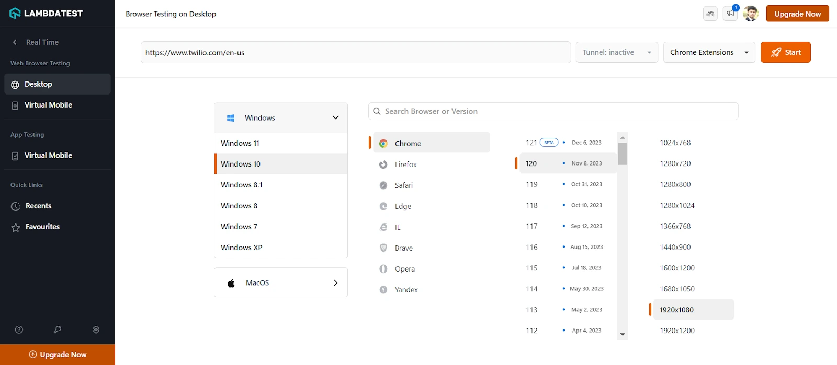Click Upgrade Now in the top header
Image resolution: width=837 pixels, height=365 pixels.
click(797, 14)
